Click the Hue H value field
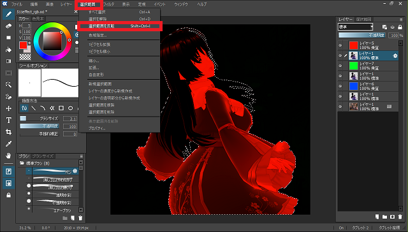The width and height of the screenshot is (408, 232). pos(27,25)
